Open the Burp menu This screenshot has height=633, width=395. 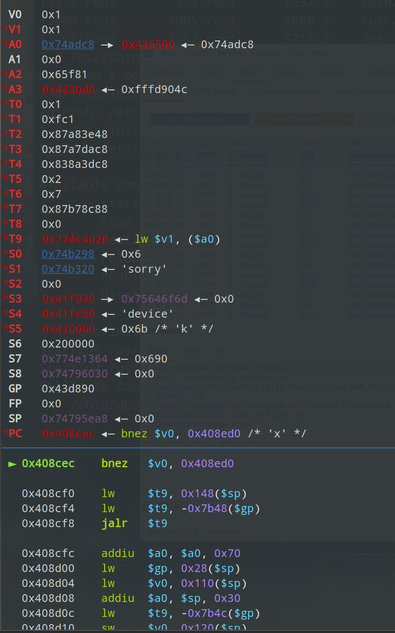tap(169, 54)
